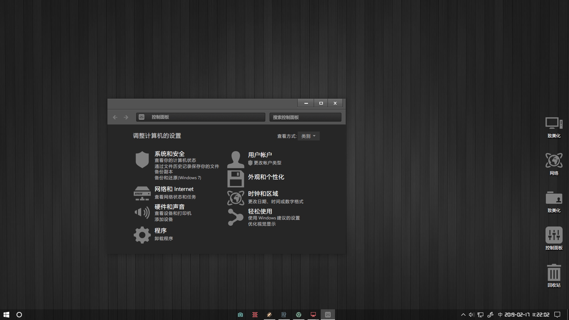This screenshot has height=320, width=569.
Task: Open 轻松使用 category
Action: [x=260, y=211]
